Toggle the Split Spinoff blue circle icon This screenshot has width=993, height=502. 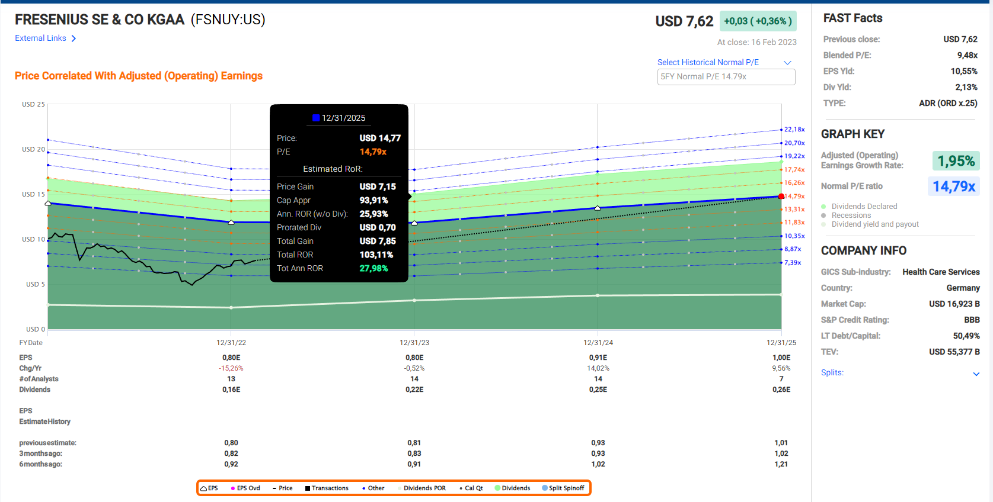(x=545, y=488)
